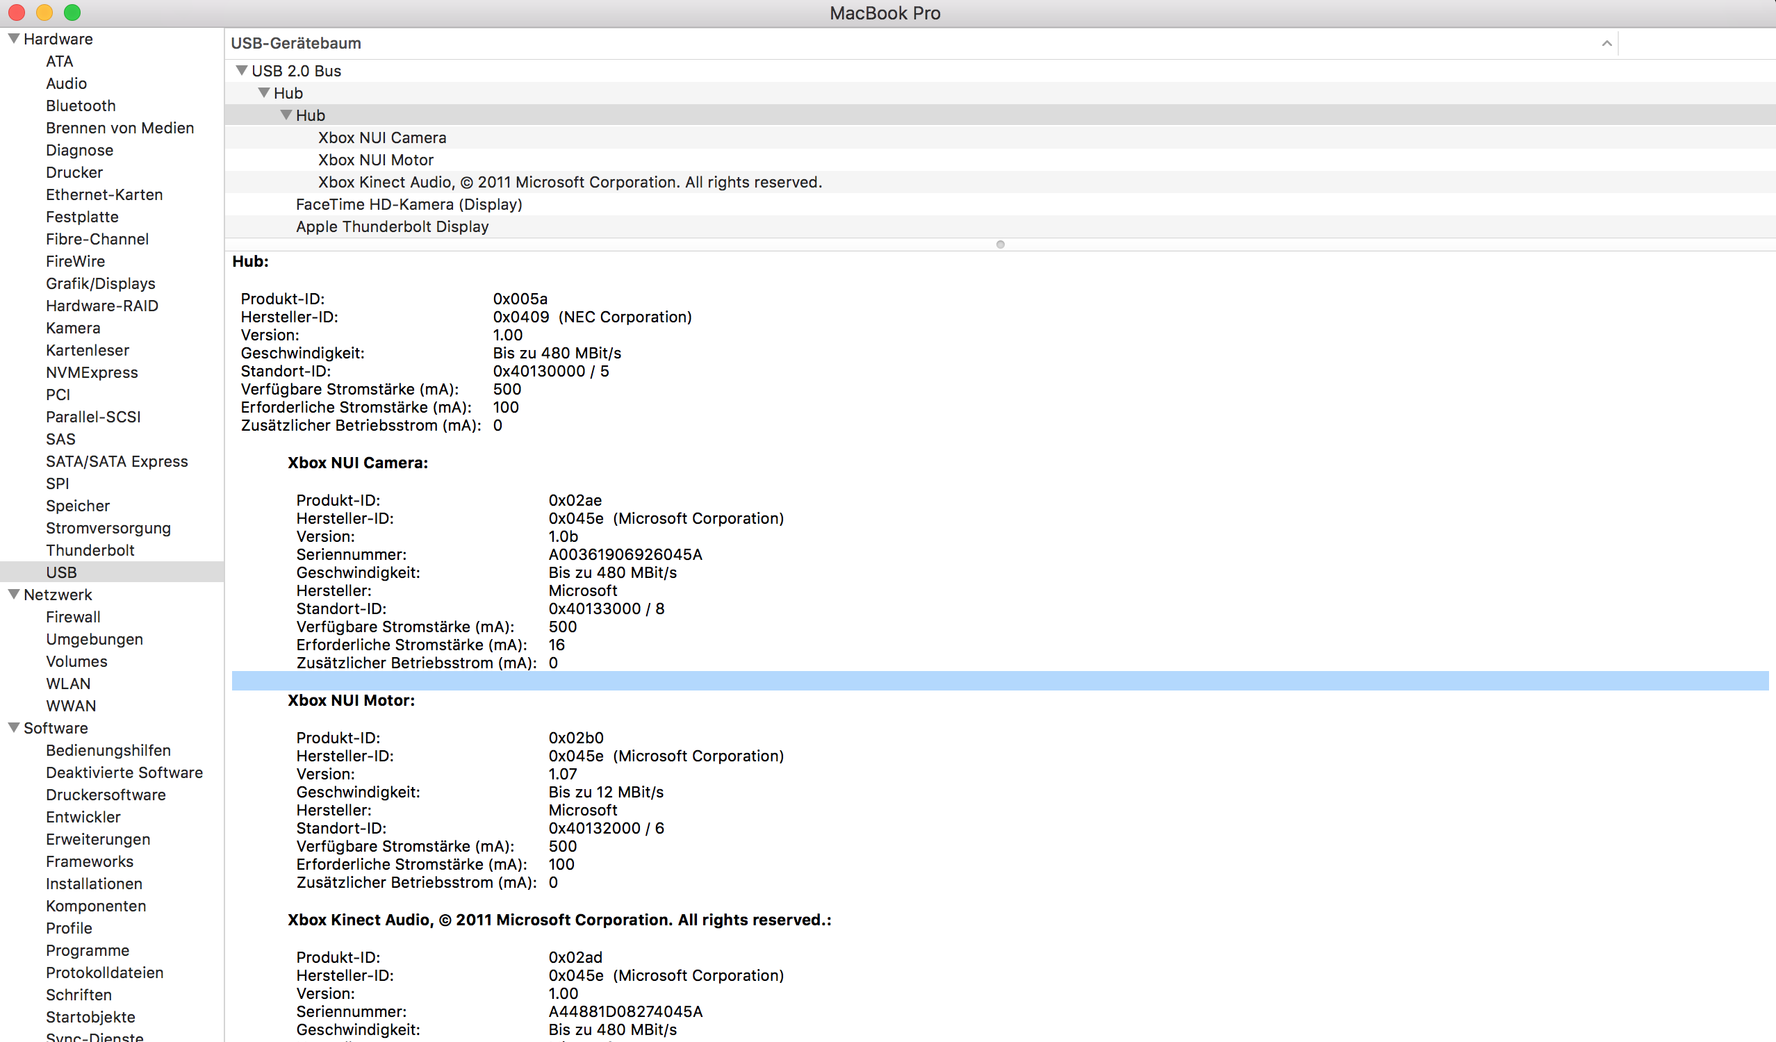
Task: Select Entwickler item
Action: (83, 816)
